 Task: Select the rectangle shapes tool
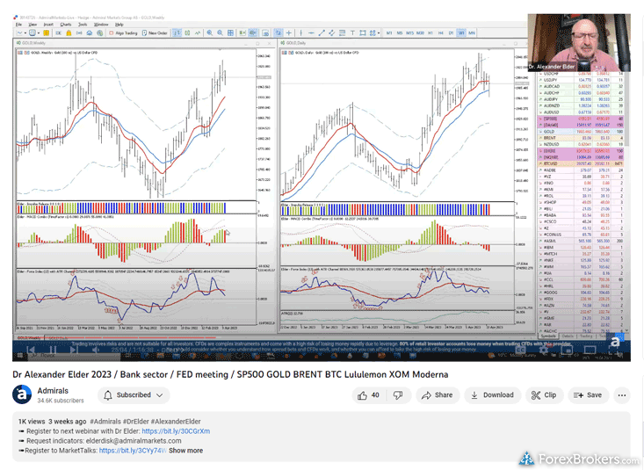[363, 33]
